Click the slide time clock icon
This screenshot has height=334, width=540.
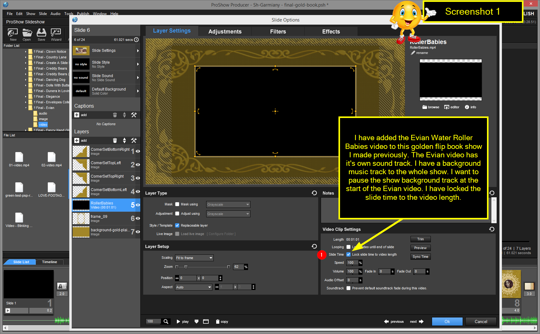[136, 40]
